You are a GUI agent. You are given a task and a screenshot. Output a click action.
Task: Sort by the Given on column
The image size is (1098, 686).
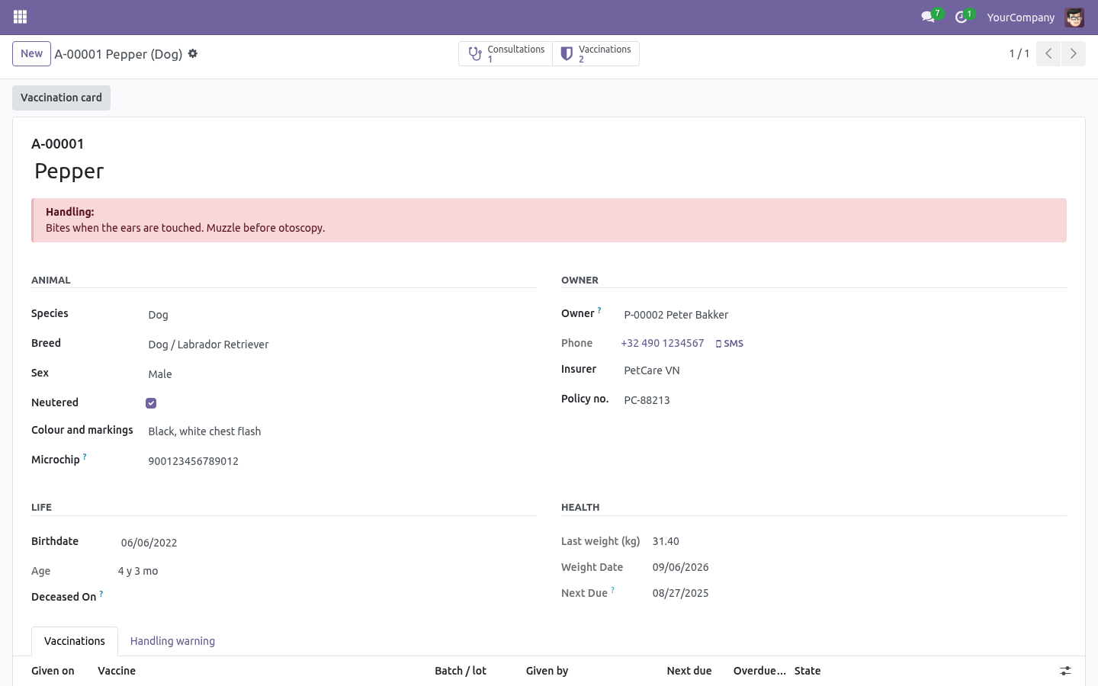coord(53,671)
